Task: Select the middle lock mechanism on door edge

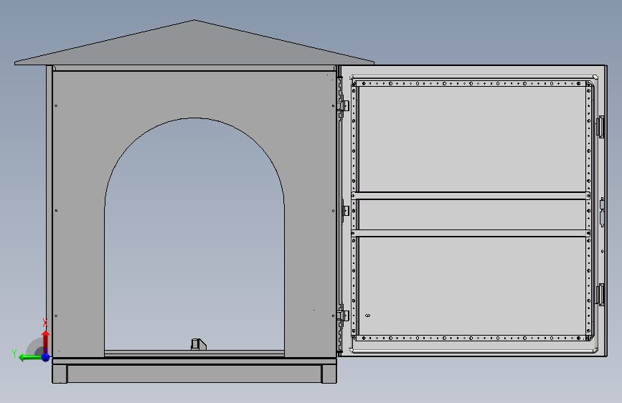Action: (602, 212)
